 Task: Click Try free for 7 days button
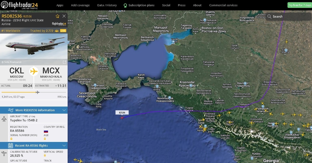[300, 5]
